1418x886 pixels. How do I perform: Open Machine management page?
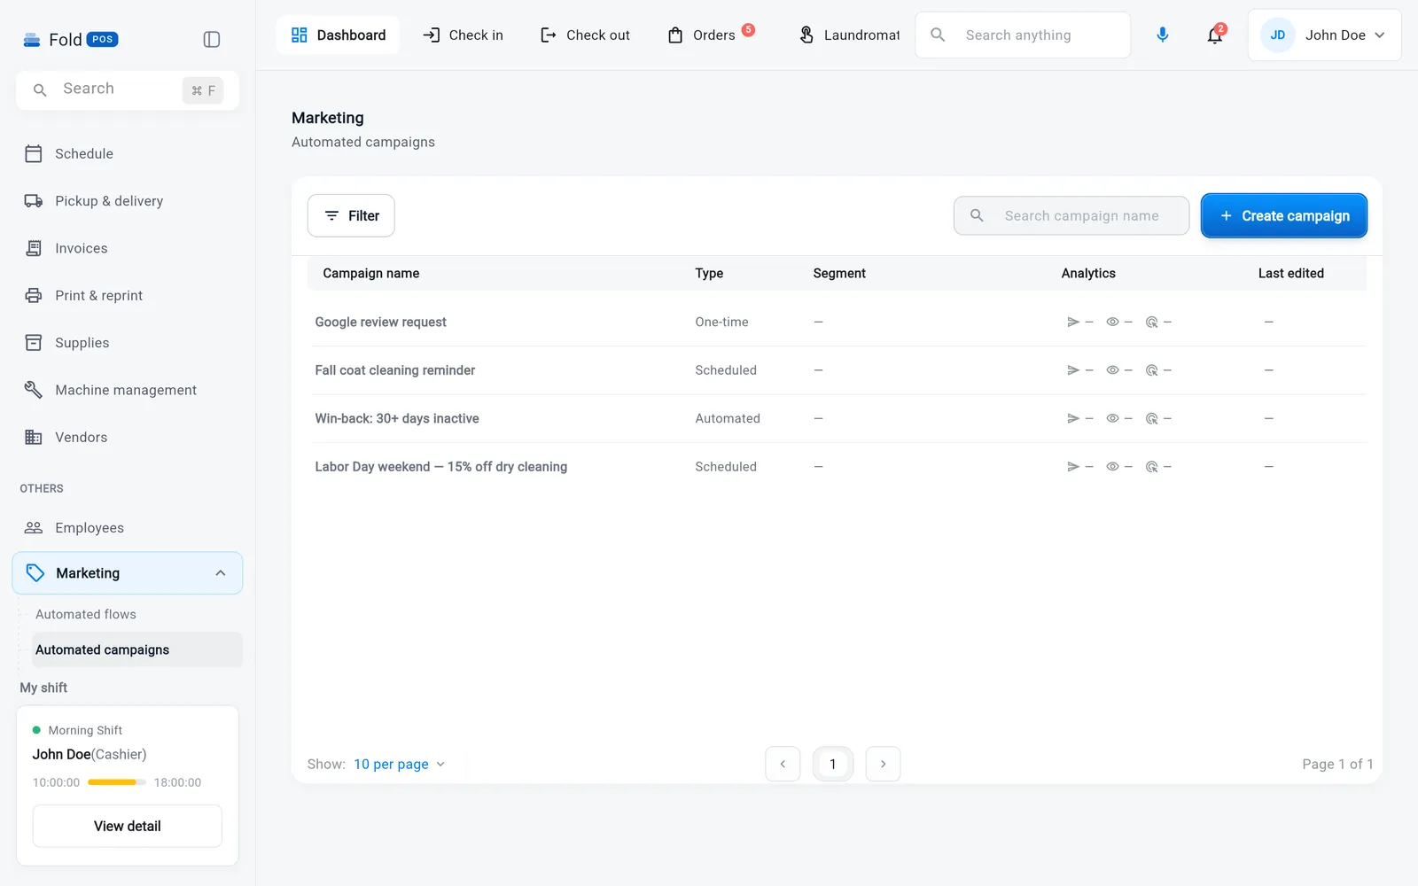point(128,390)
